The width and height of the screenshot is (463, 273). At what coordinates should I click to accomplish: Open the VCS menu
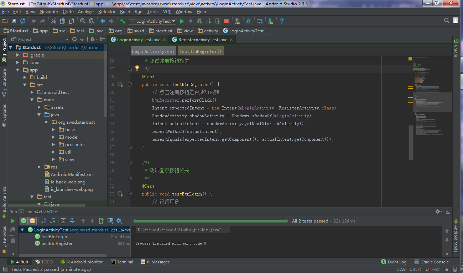(167, 11)
